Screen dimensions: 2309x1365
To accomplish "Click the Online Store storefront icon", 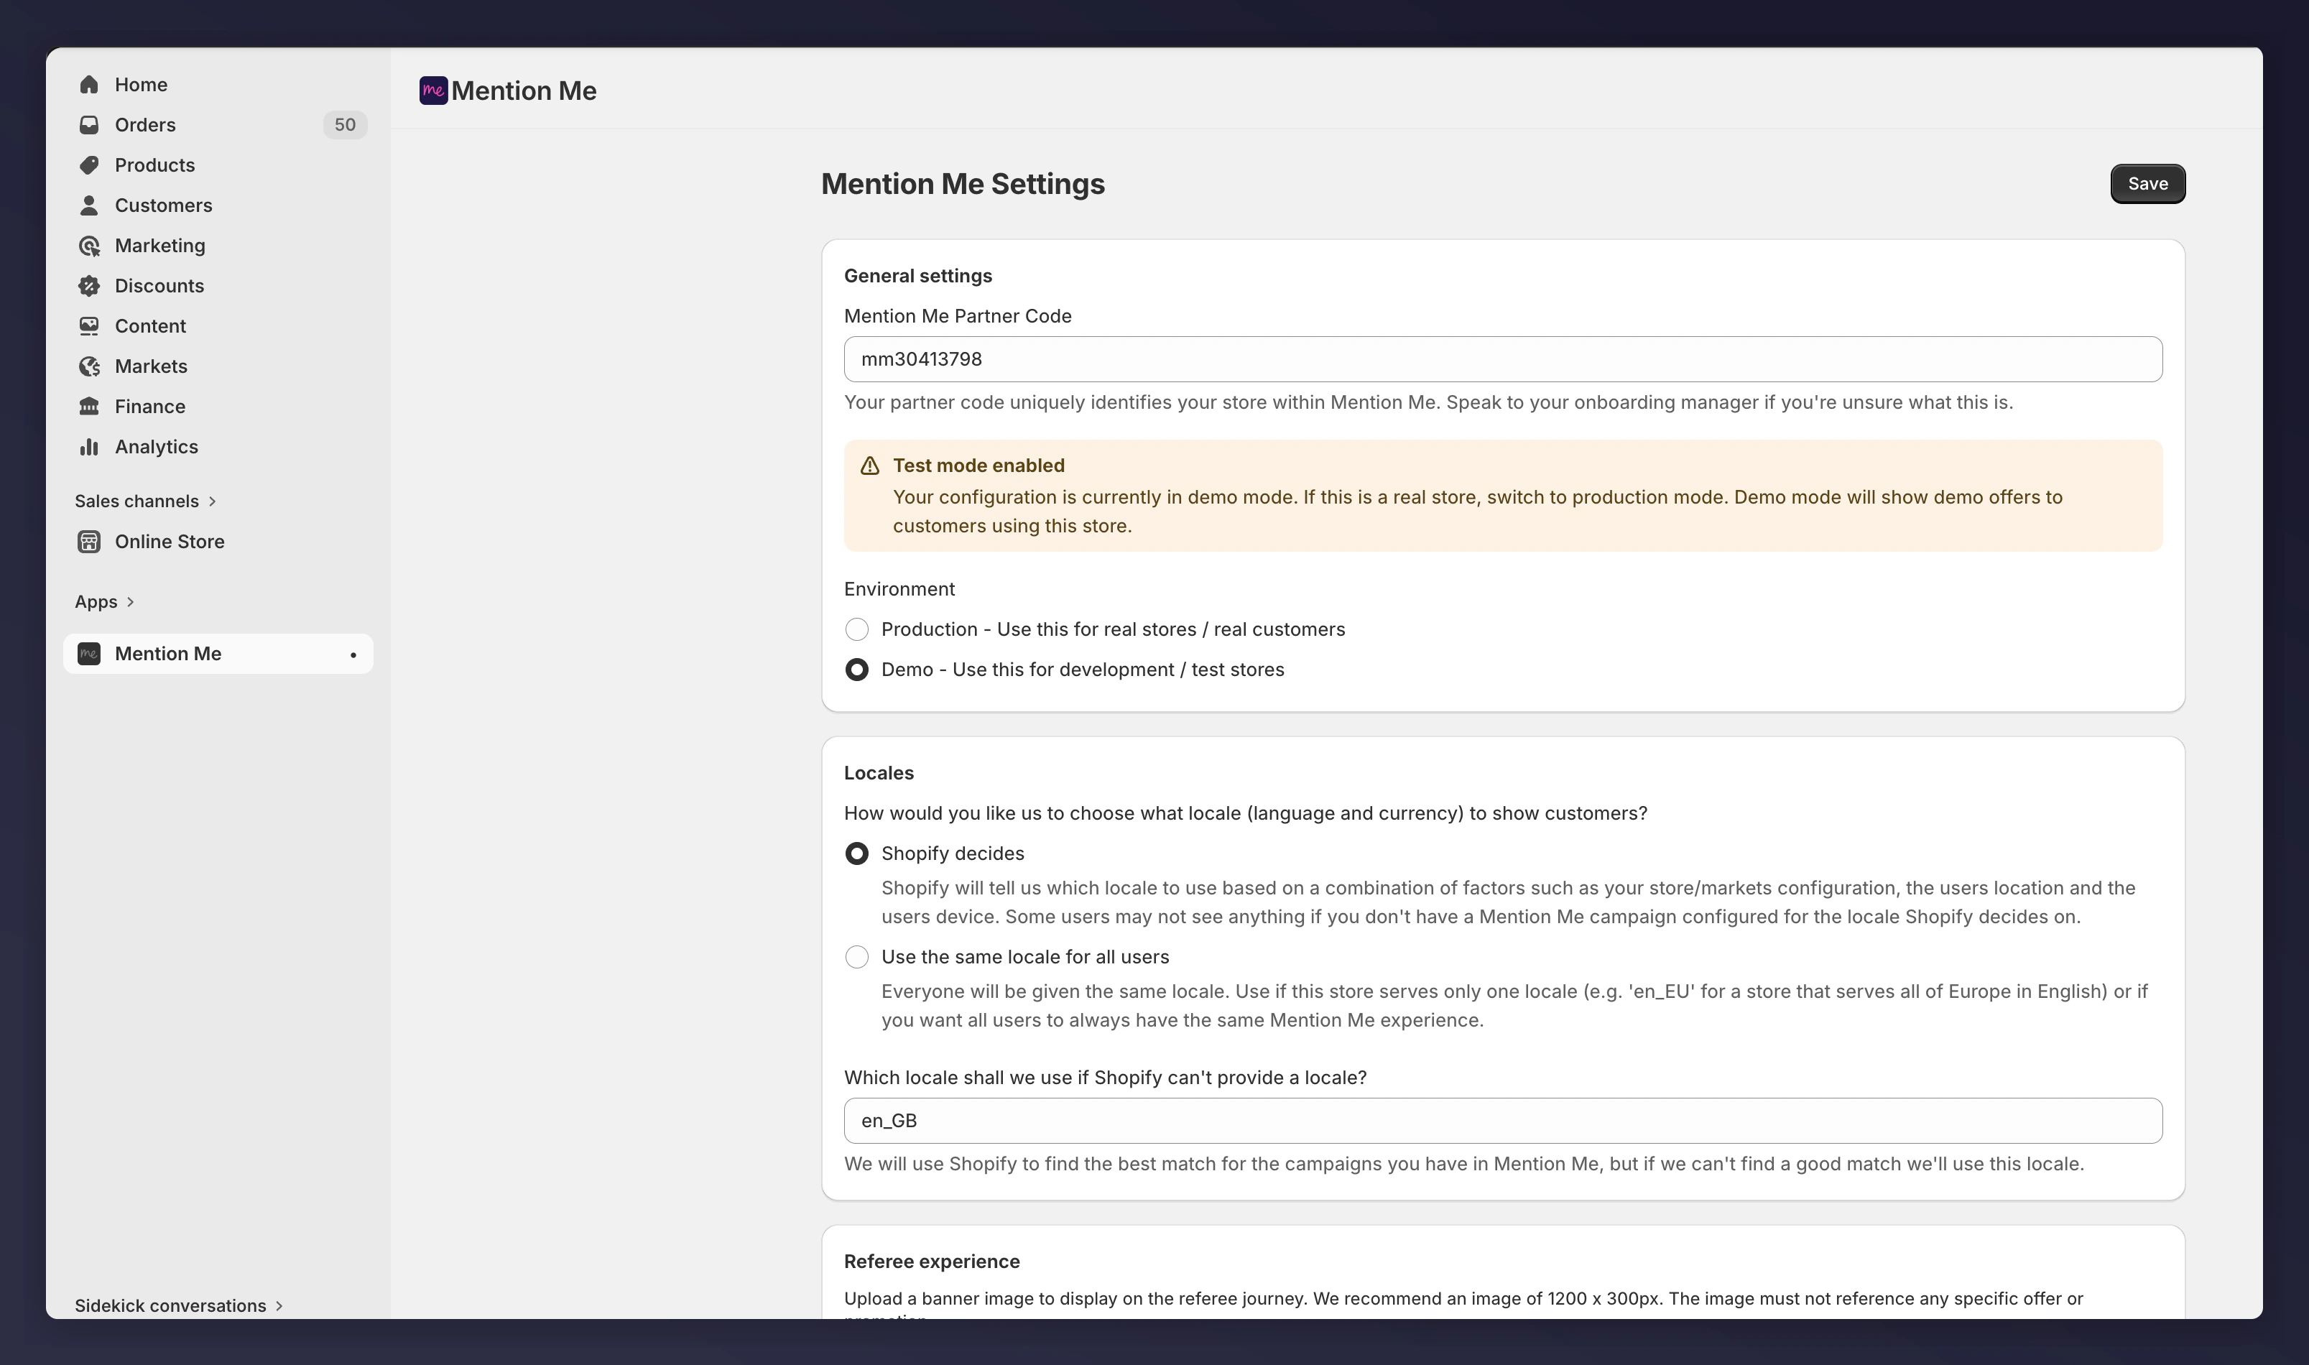I will (89, 542).
